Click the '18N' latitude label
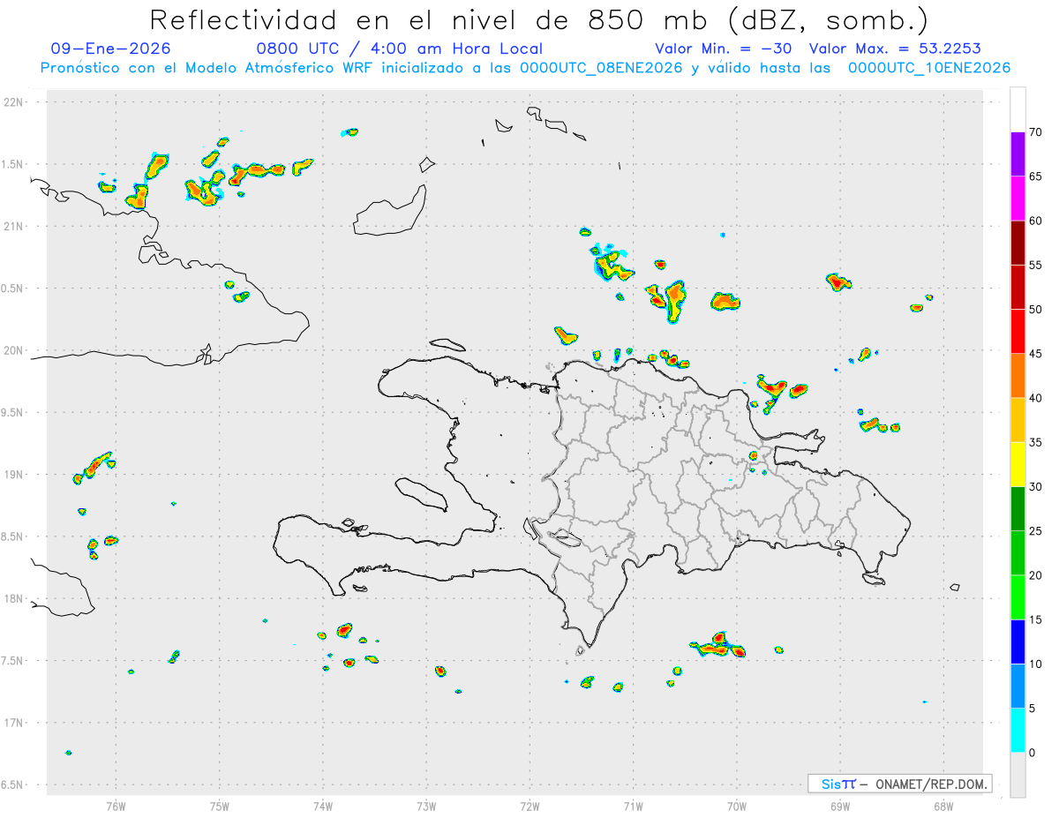Screen dimensions: 1059x818 point(14,598)
